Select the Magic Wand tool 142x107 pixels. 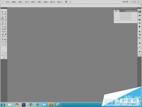pos(3,14)
